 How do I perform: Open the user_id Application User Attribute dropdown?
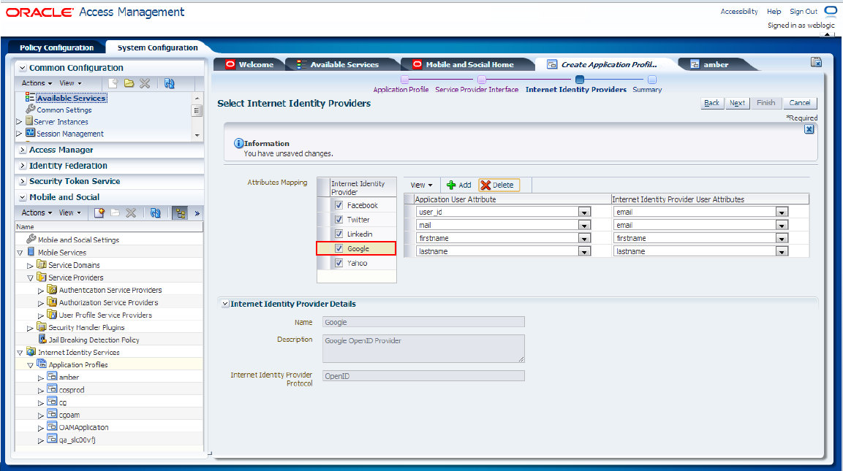(584, 212)
